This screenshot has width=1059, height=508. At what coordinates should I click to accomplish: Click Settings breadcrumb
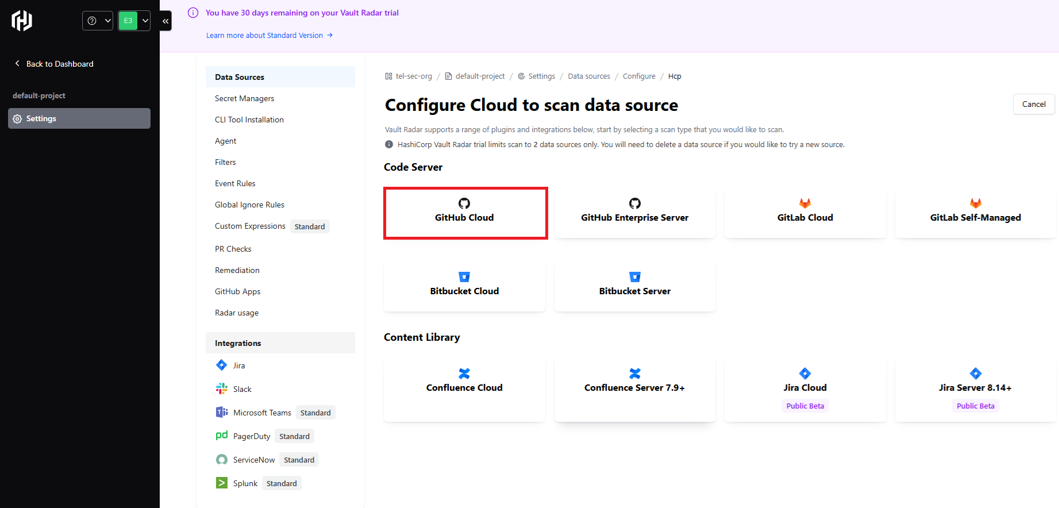click(542, 76)
